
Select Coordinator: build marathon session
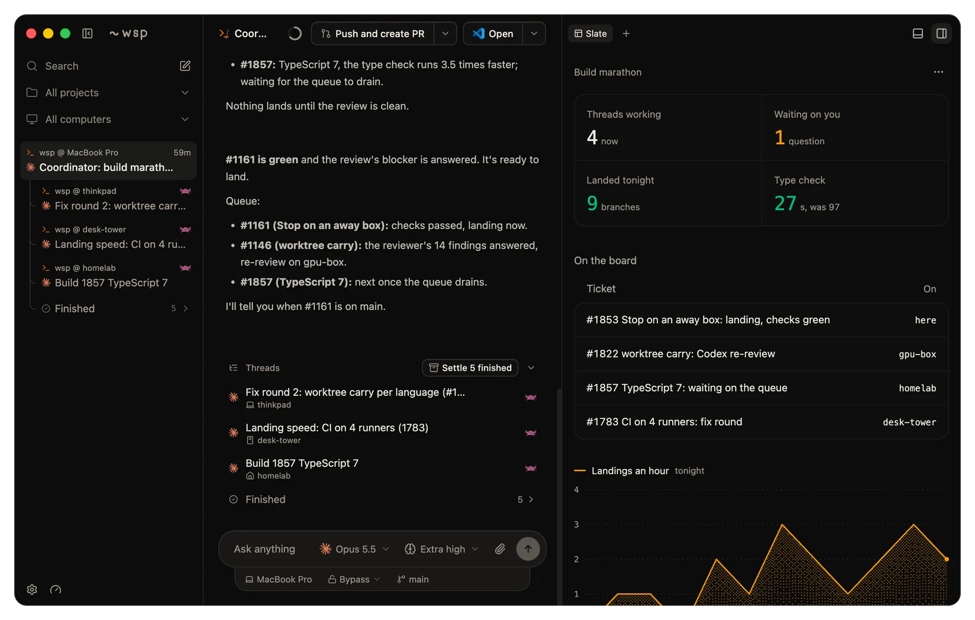108,160
